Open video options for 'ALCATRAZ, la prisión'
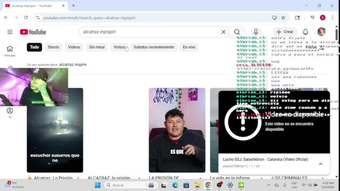The height and width of the screenshot is (191, 340). click(139, 178)
